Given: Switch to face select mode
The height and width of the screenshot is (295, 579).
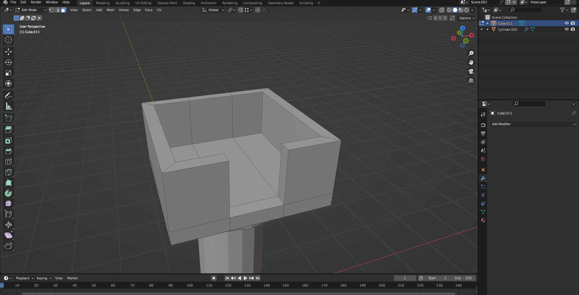Looking at the screenshot, I should [63, 10].
